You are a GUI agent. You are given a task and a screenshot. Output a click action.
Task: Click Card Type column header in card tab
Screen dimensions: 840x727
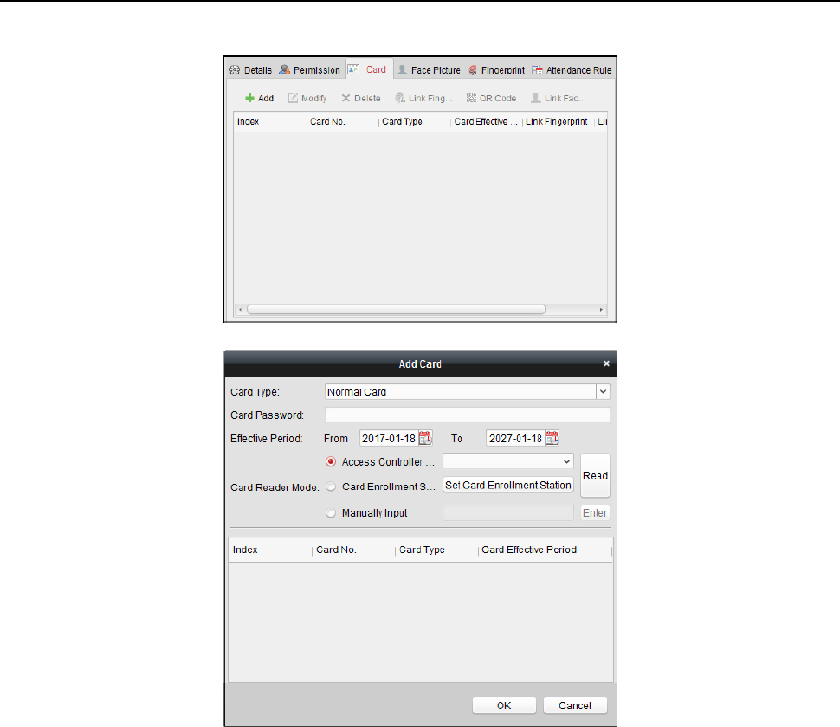(415, 121)
